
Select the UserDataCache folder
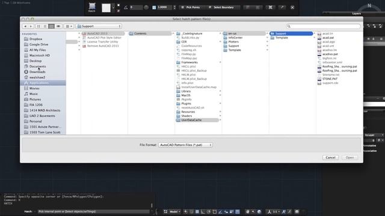197,120
